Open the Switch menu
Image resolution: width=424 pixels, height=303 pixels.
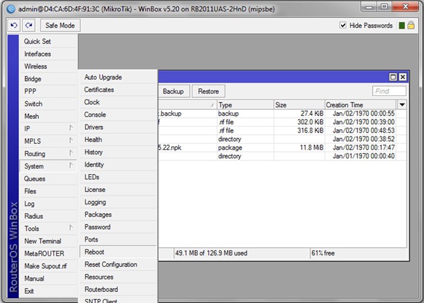click(x=48, y=104)
